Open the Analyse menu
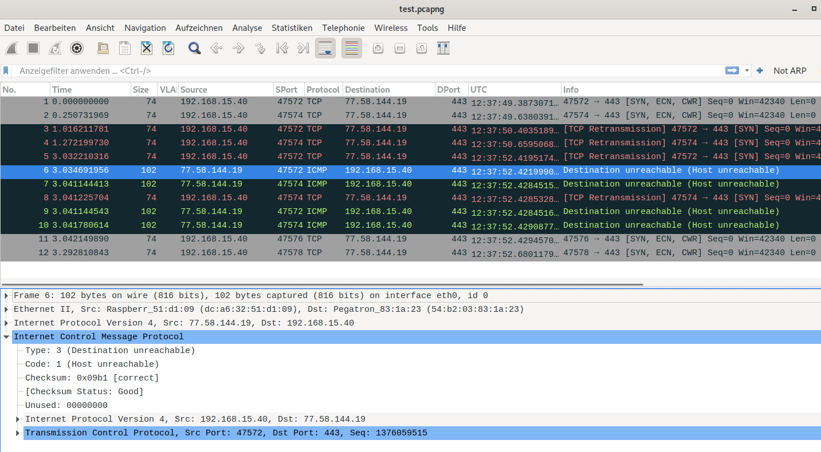Image resolution: width=821 pixels, height=452 pixels. (247, 28)
